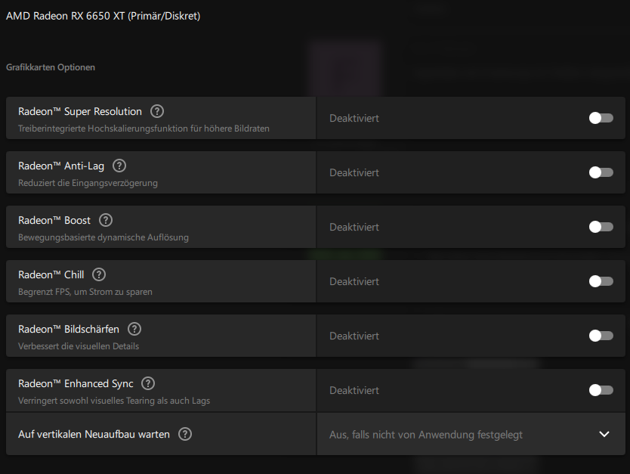The height and width of the screenshot is (474, 630).
Task: Click the 'AMD Radeon RX 6650 XT' title
Action: pyautogui.click(x=65, y=16)
